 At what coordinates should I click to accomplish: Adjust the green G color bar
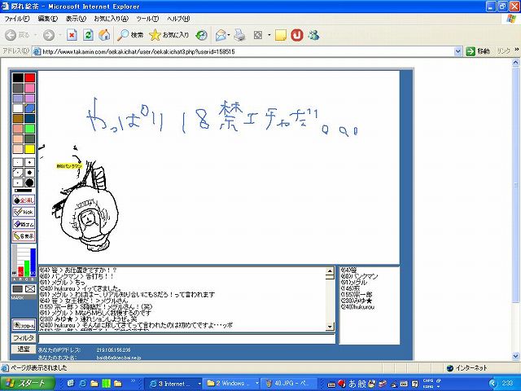pos(27,268)
